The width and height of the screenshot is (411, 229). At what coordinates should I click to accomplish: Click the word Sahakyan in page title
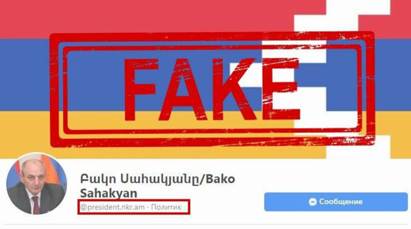pos(108,193)
